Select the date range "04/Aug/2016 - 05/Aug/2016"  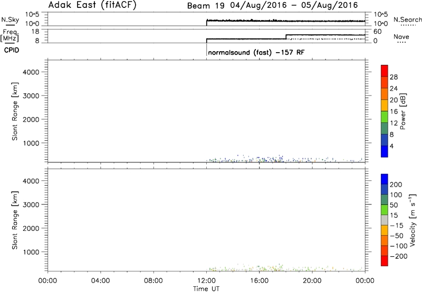tap(294, 5)
